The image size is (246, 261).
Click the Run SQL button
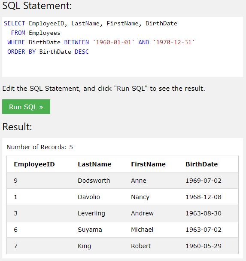[26, 107]
